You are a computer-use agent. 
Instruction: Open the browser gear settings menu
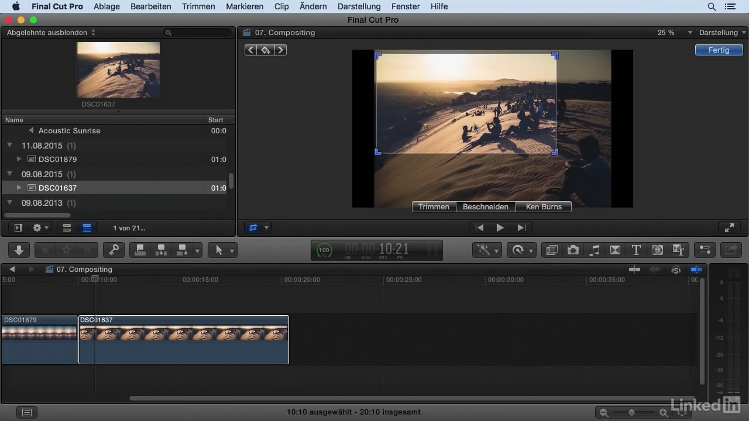pos(41,227)
